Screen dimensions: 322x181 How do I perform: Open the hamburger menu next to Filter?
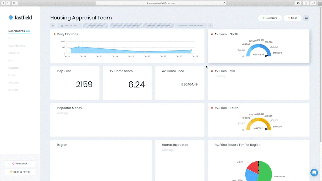point(306,18)
